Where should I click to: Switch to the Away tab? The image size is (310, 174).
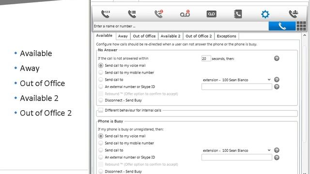123,36
